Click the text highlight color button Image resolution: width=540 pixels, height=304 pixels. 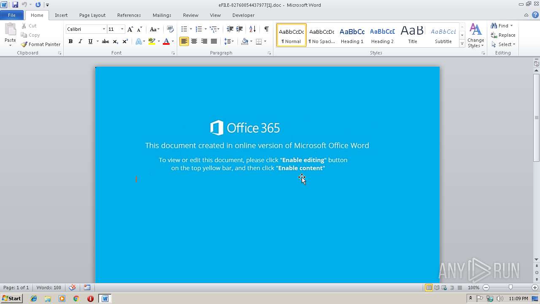point(152,41)
